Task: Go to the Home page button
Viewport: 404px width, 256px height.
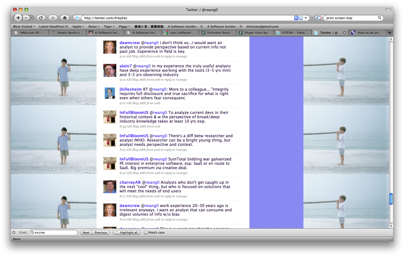Action: (65, 18)
